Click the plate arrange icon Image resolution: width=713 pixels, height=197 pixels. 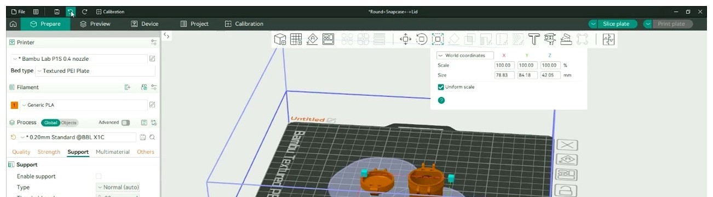click(x=567, y=175)
